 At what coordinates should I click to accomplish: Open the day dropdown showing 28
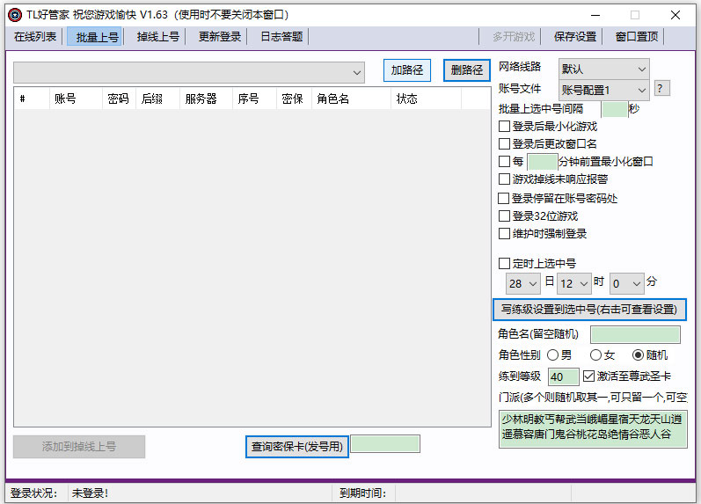click(523, 284)
